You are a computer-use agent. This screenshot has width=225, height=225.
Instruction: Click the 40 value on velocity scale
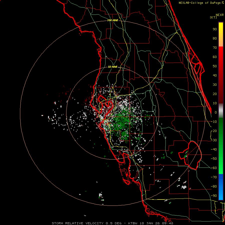pos(215,75)
